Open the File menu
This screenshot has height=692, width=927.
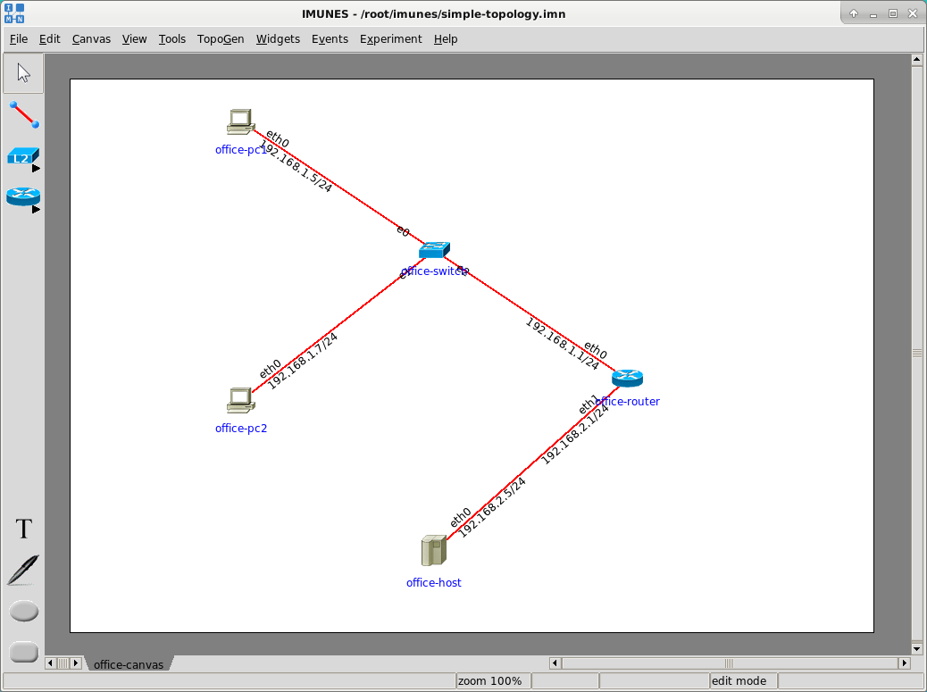click(x=19, y=39)
